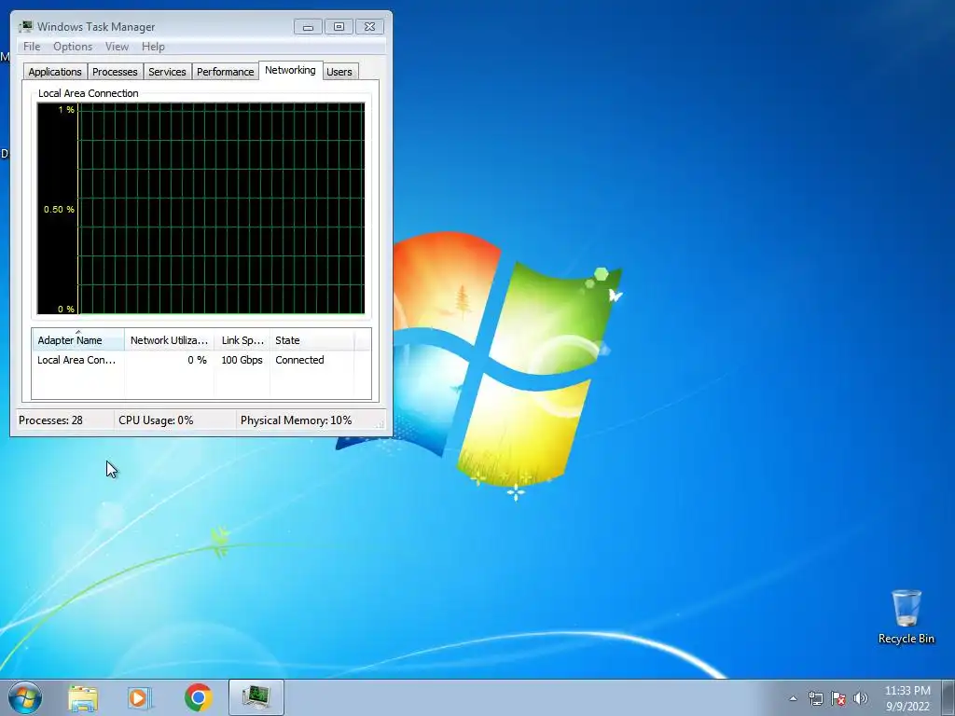955x716 pixels.
Task: Open the Windows Start menu orb
Action: coord(25,697)
